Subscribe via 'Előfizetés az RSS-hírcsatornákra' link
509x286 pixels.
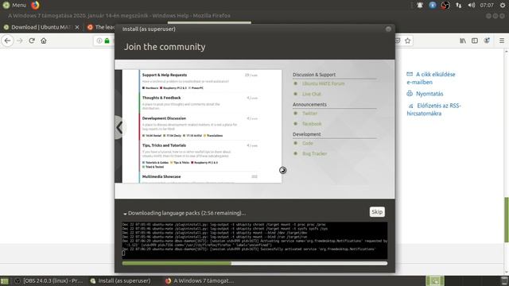tap(433, 110)
